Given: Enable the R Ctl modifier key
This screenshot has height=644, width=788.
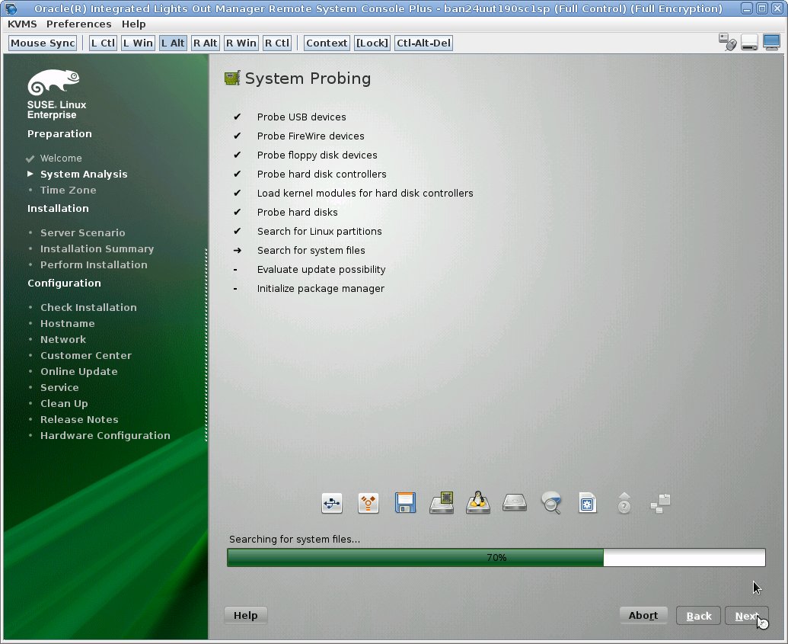Looking at the screenshot, I should (x=276, y=43).
